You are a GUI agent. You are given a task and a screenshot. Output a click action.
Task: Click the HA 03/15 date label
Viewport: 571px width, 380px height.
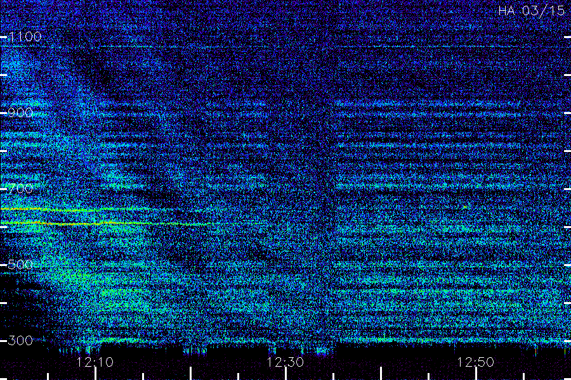pos(531,11)
